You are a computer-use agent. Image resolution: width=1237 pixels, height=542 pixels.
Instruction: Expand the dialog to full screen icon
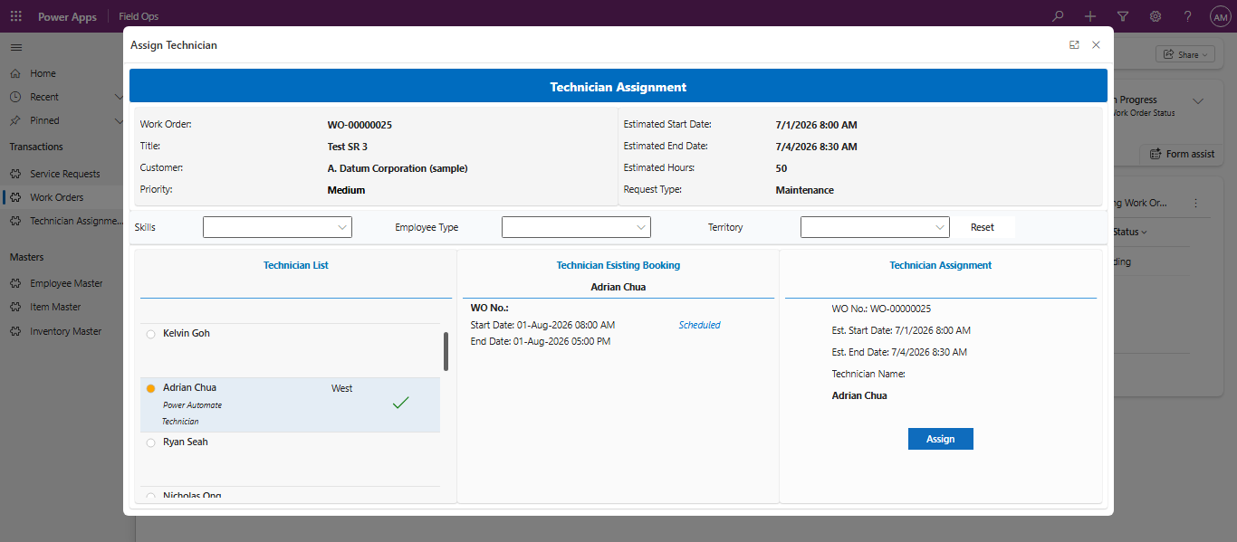pos(1074,44)
